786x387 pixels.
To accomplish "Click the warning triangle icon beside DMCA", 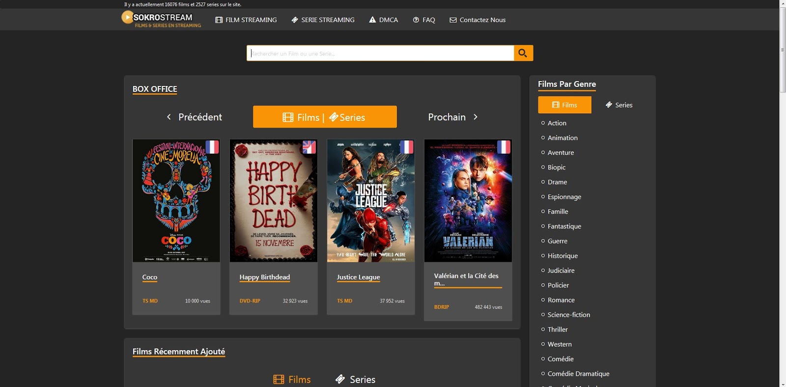I will click(x=372, y=20).
